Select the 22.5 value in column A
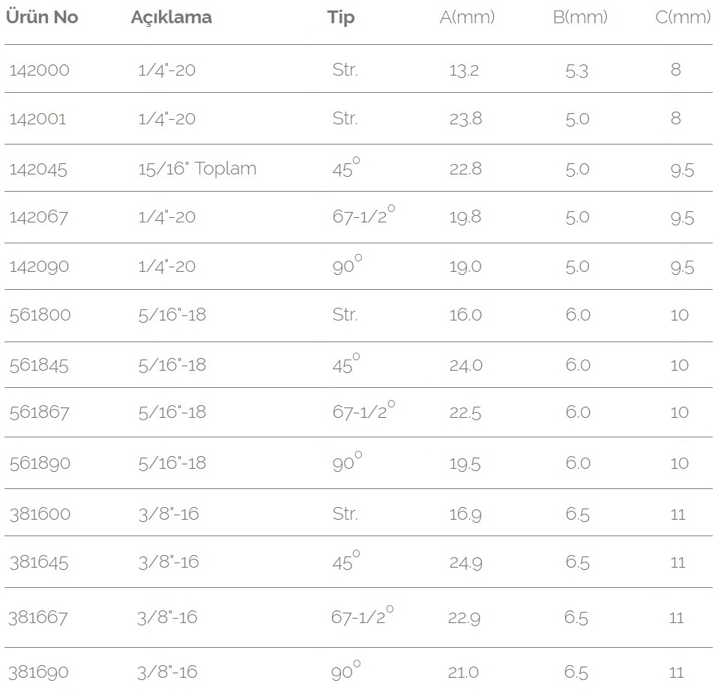This screenshot has width=715, height=698. point(465,413)
